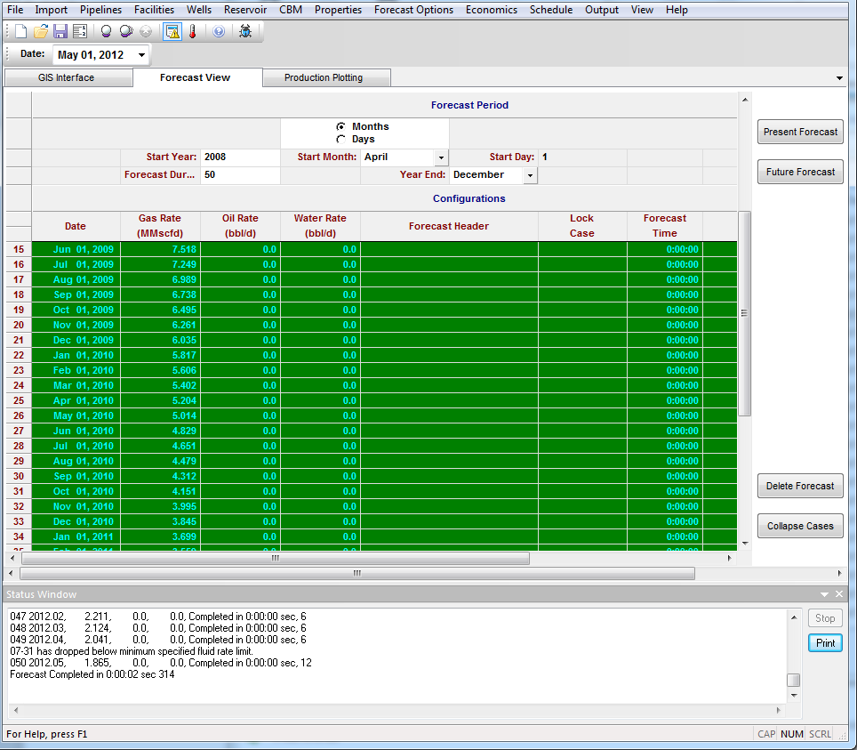This screenshot has width=857, height=750.
Task: Switch to the Production Plotting tab
Action: pyautogui.click(x=324, y=78)
